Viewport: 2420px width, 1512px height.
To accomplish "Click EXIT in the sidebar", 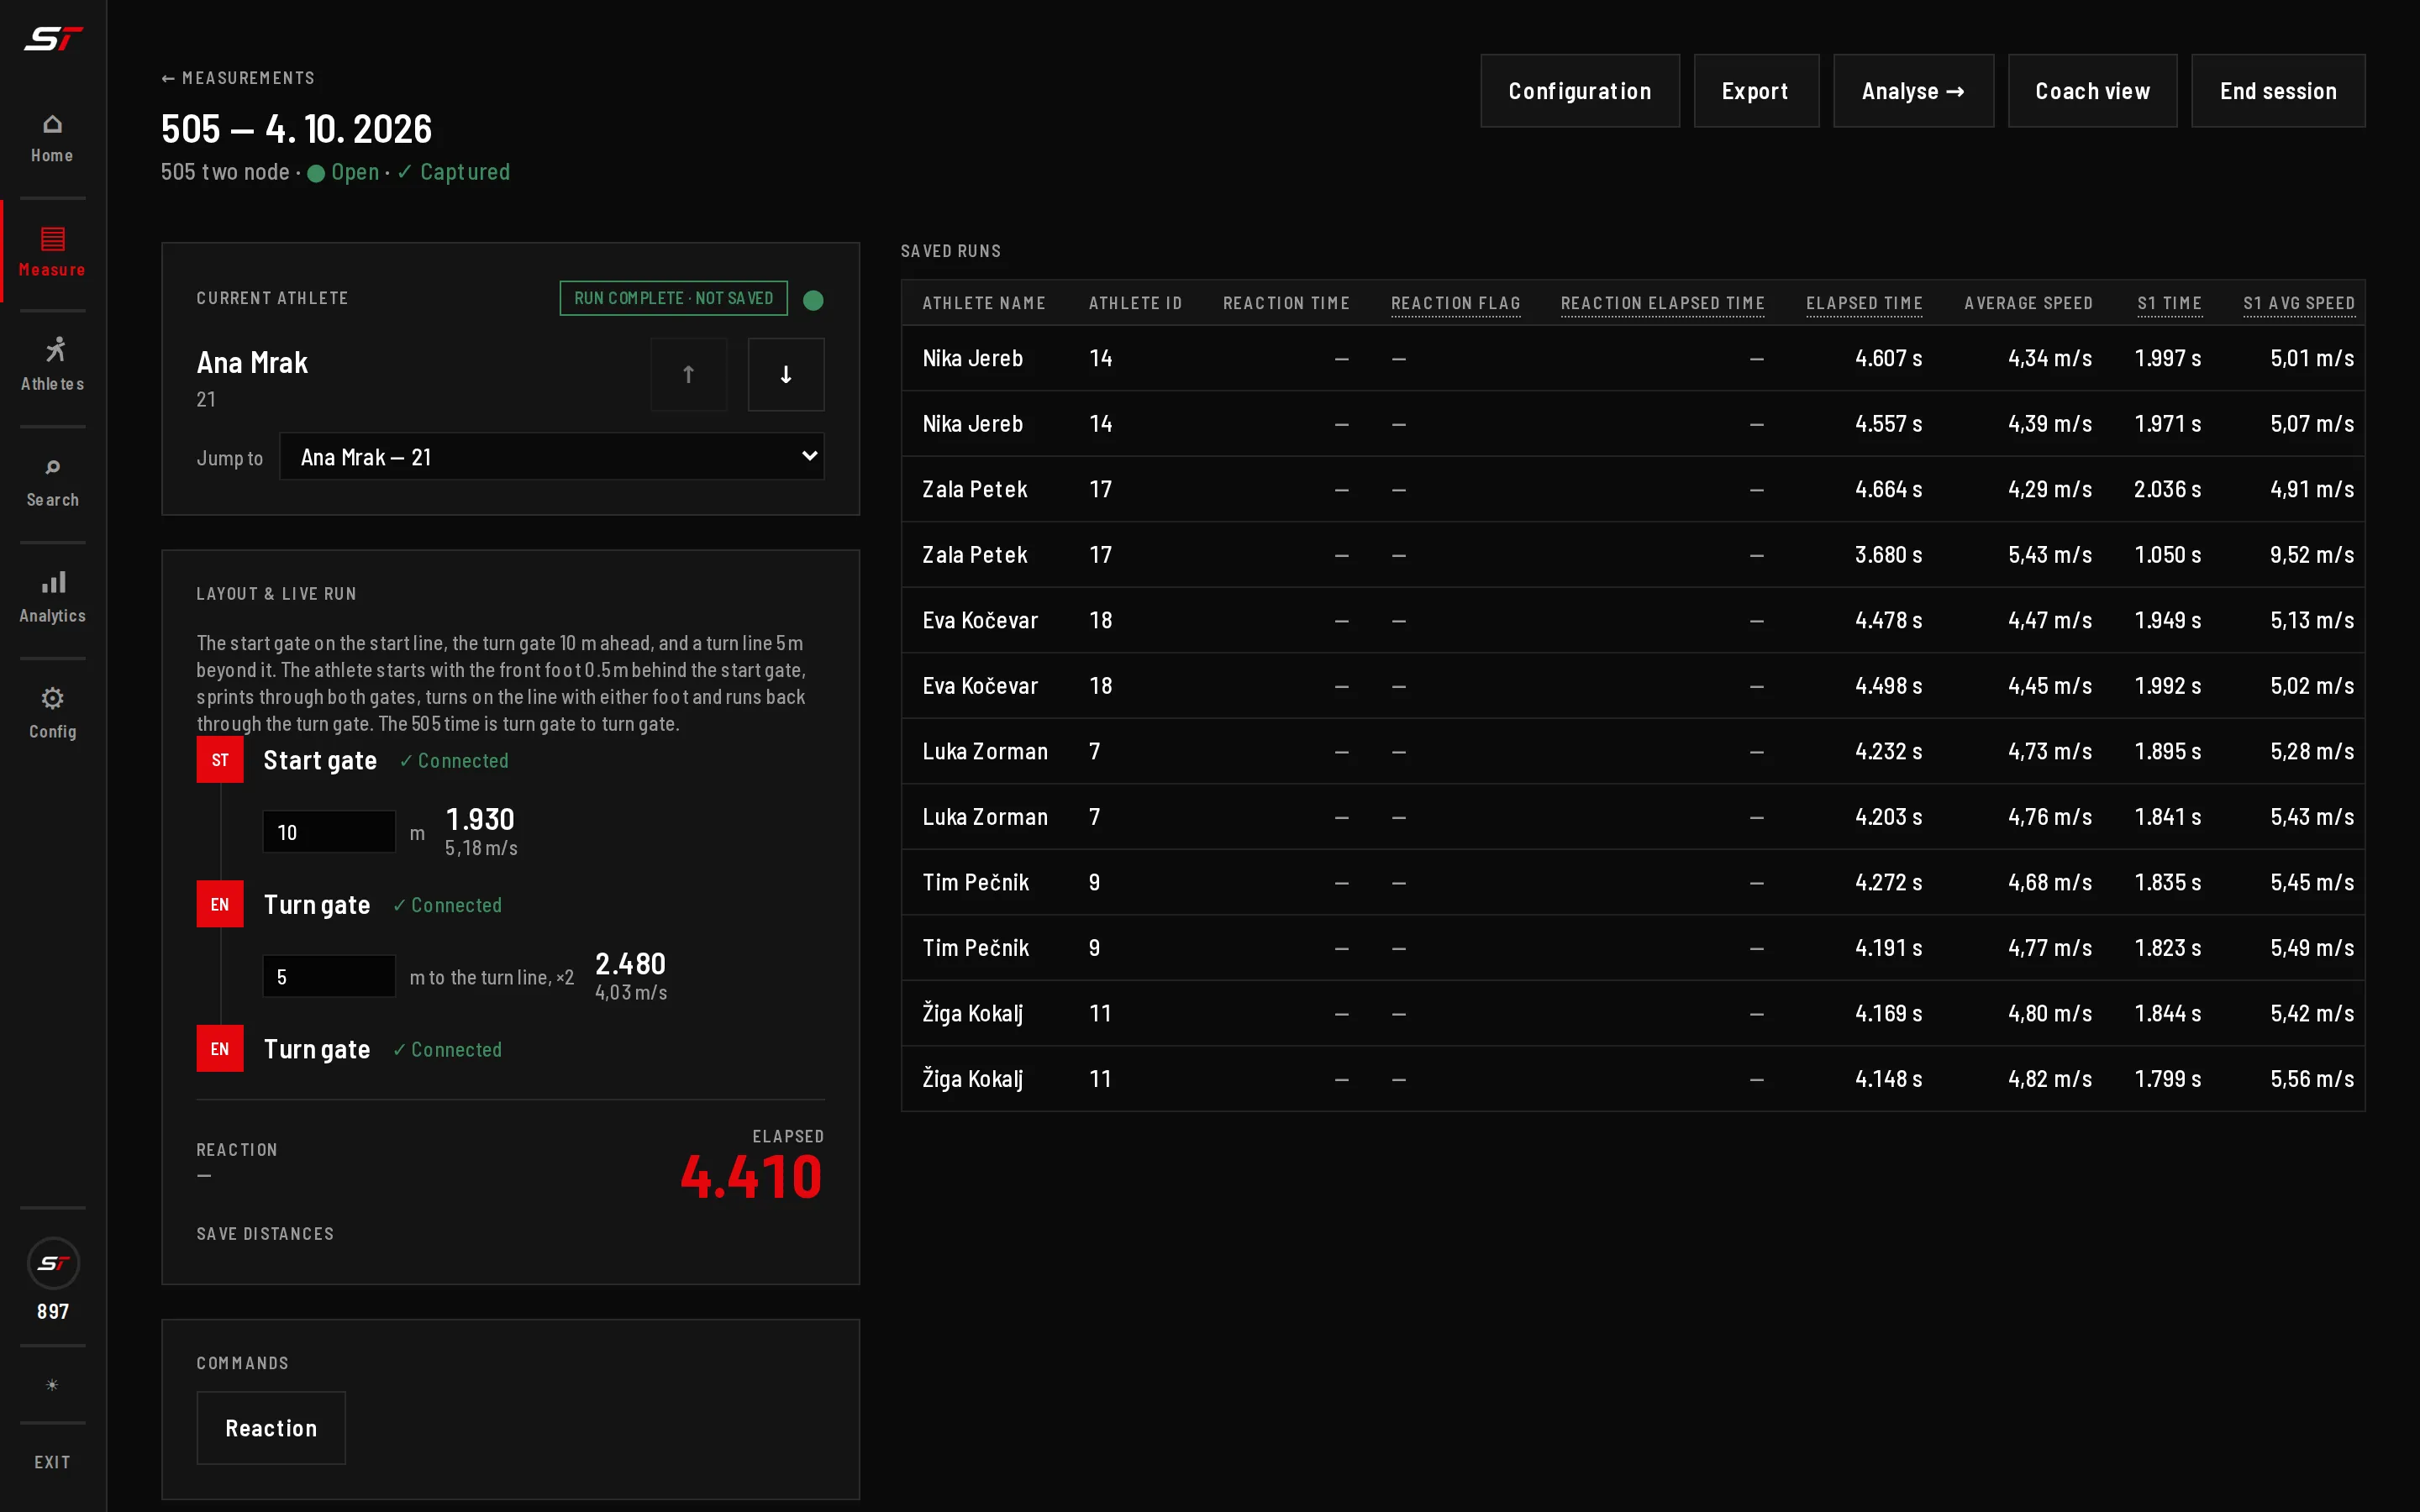I will [x=52, y=1462].
